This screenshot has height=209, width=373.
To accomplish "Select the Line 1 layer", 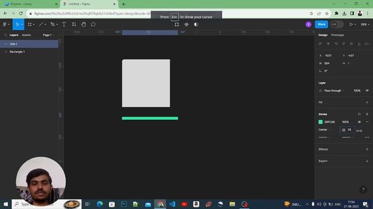I will (x=29, y=44).
